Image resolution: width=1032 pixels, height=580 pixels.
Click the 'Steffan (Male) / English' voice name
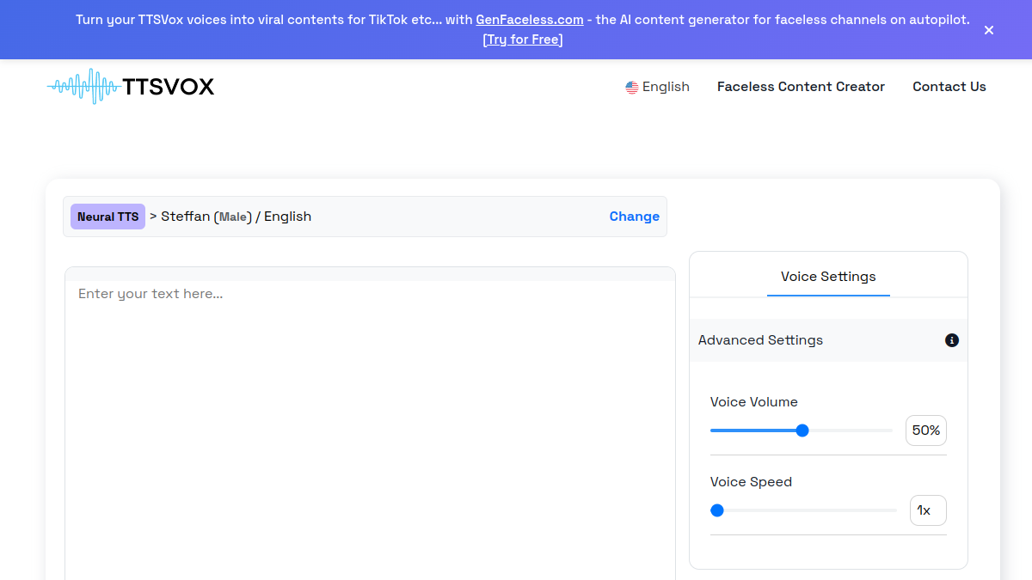click(x=236, y=217)
